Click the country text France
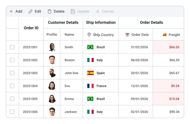The width and height of the screenshot is (190, 124). (x=101, y=86)
